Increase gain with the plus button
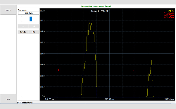The width and height of the screenshot is (176, 109). tap(34, 26)
